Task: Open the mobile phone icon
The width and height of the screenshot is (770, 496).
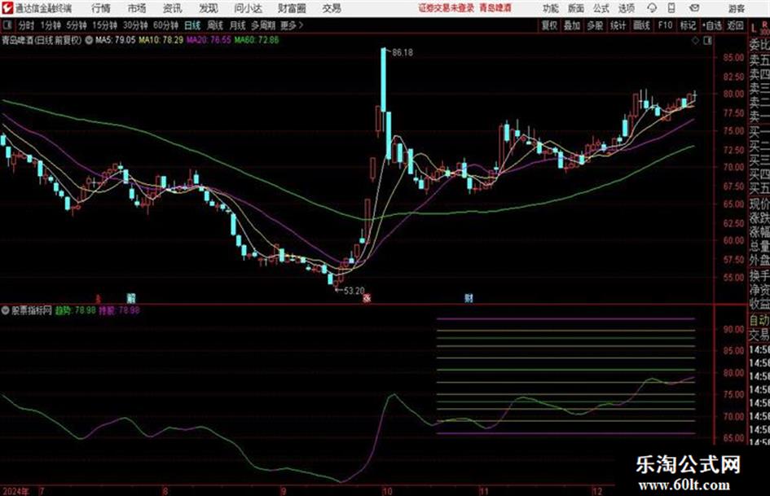Action: (671, 8)
